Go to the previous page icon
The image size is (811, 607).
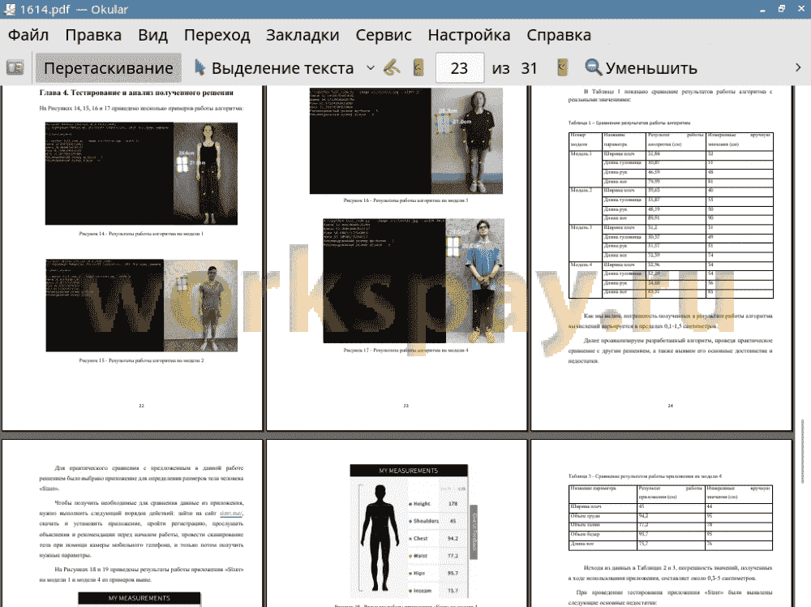pos(418,68)
